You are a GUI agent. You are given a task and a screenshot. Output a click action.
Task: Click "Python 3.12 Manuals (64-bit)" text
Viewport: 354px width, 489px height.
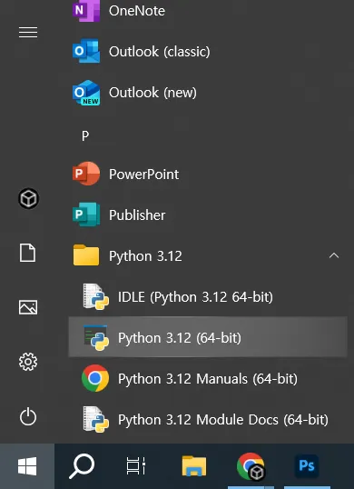208,379
